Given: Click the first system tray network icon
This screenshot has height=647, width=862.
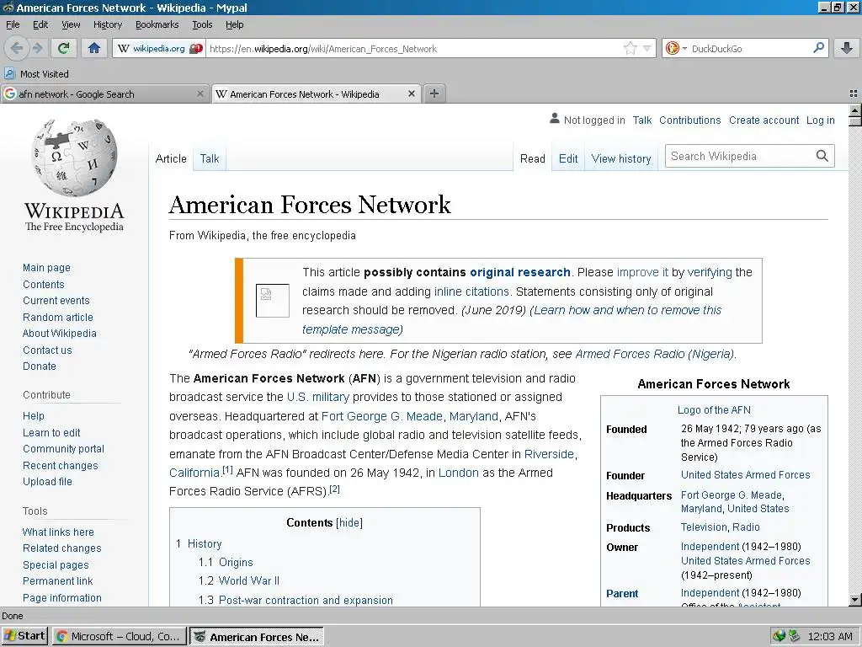Looking at the screenshot, I should 779,636.
